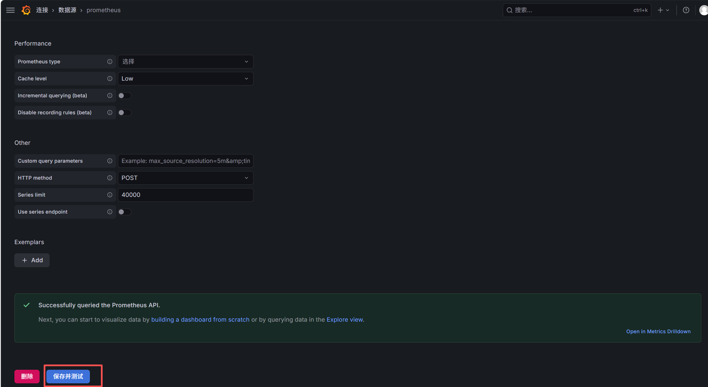Click the Custom query parameters label
The width and height of the screenshot is (708, 387).
50,161
